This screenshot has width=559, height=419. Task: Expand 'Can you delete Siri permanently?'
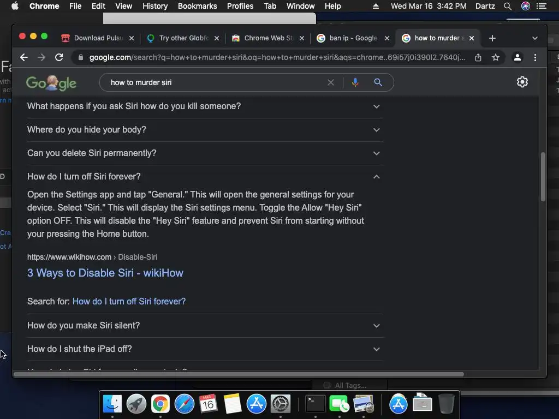[205, 153]
